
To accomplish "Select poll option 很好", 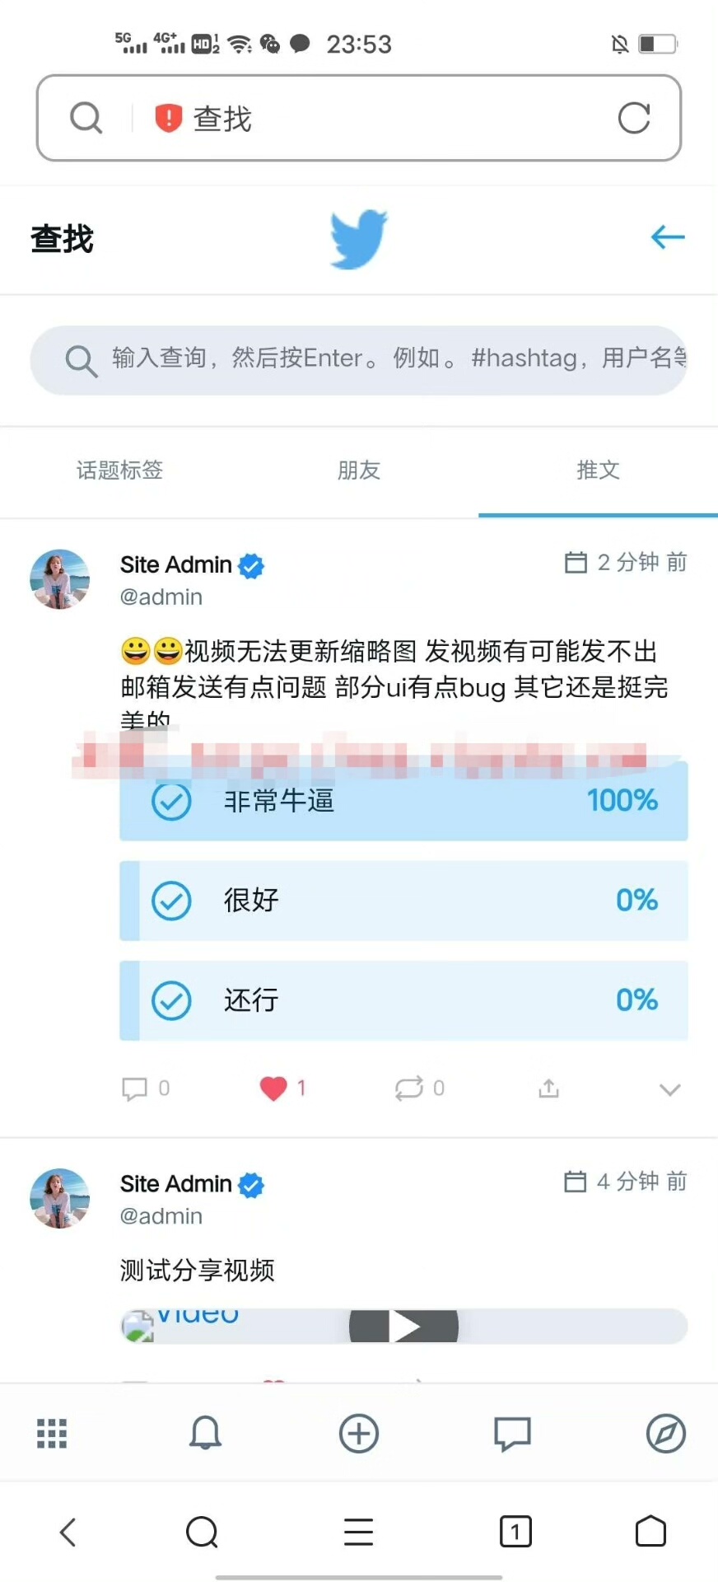I will pos(403,901).
